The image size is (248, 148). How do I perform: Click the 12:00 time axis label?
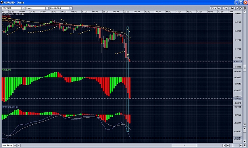click(189, 11)
